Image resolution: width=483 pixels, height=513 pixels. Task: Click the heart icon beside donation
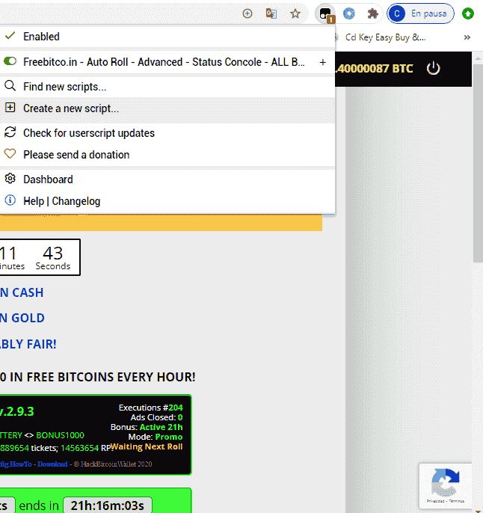[x=10, y=154]
